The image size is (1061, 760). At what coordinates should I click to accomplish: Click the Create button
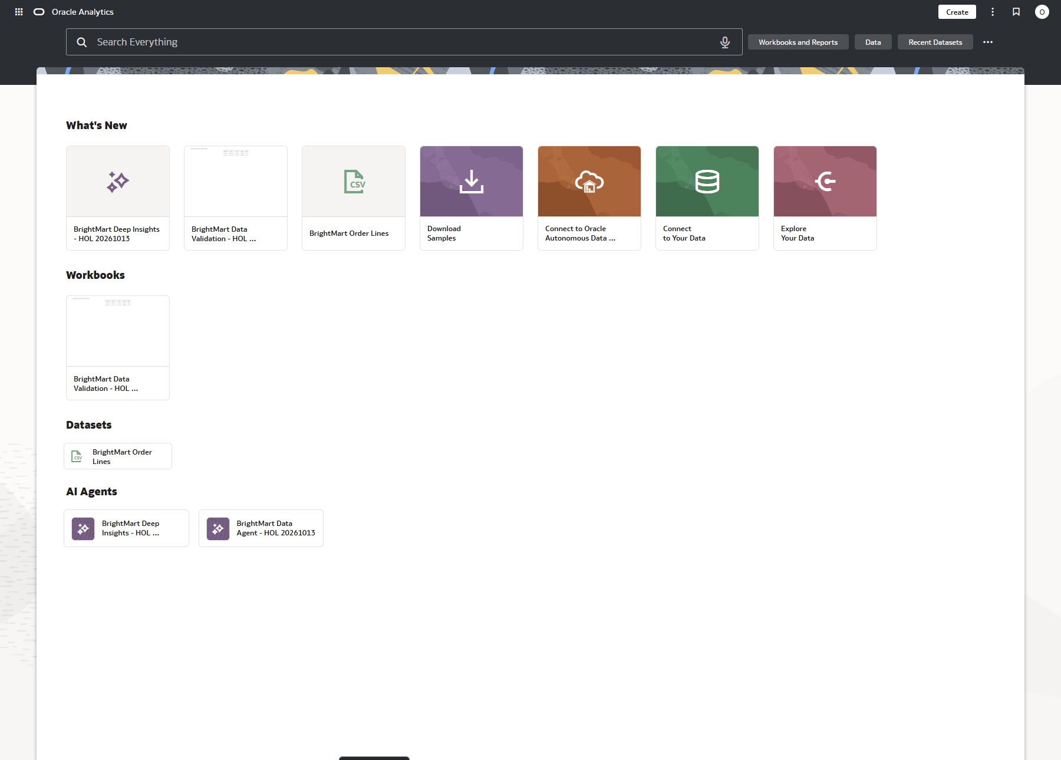tap(957, 12)
